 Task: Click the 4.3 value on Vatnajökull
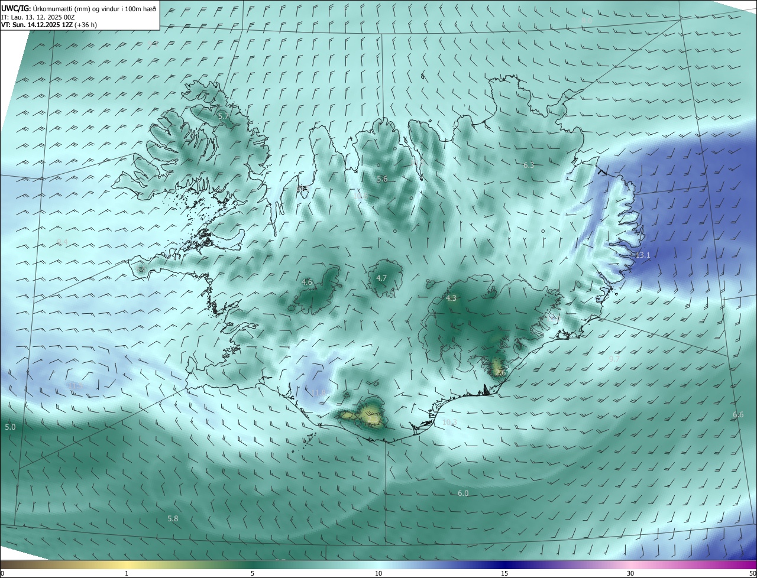451,298
